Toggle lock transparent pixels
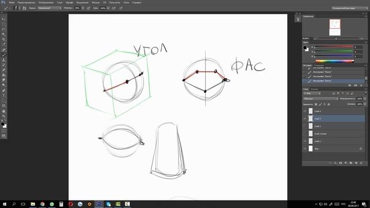The image size is (370, 208). pyautogui.click(x=316, y=104)
